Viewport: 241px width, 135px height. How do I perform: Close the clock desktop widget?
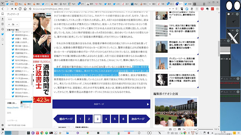point(237,14)
